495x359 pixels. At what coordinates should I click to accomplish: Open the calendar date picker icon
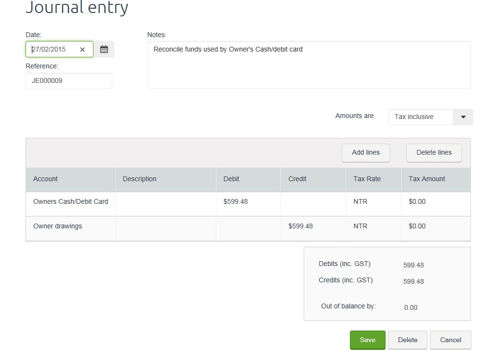click(x=104, y=49)
